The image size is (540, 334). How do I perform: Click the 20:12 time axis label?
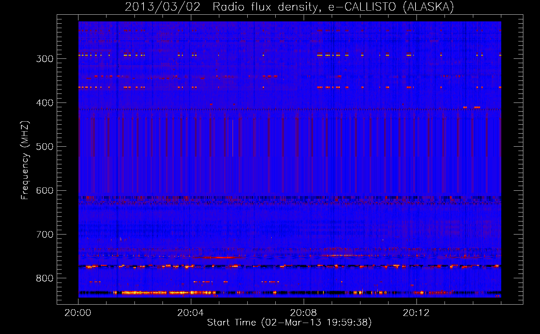pyautogui.click(x=416, y=313)
